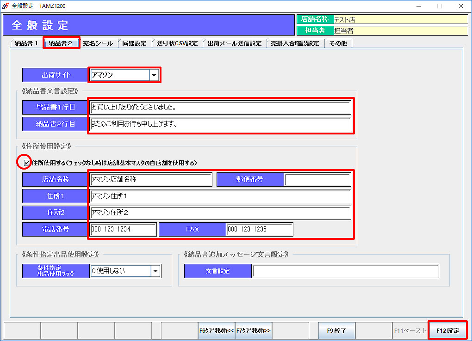The width and height of the screenshot is (472, 341).
Task: Select the 納品書2 tab
Action: coord(61,43)
